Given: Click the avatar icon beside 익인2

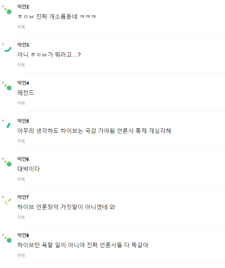Looking at the screenshot, I should click(8, 11).
